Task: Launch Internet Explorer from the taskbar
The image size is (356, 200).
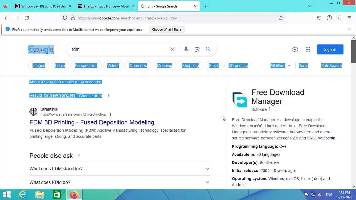Action: point(23,194)
